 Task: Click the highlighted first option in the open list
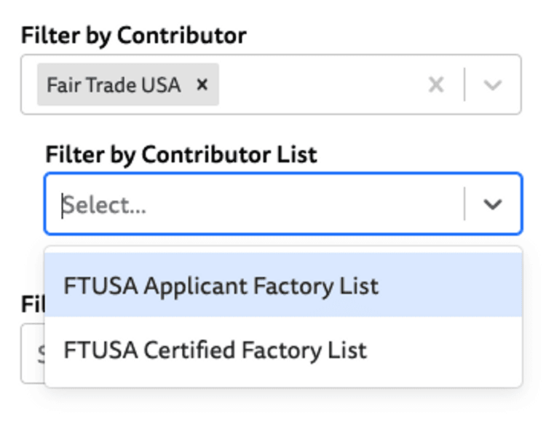click(283, 285)
